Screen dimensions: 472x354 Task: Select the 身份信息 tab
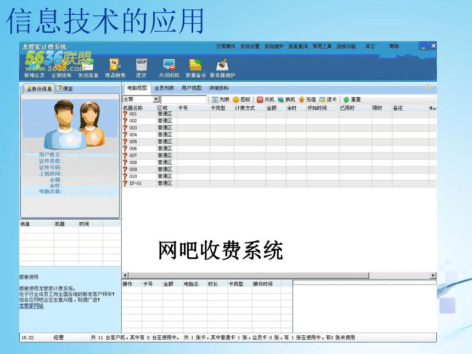click(x=39, y=89)
